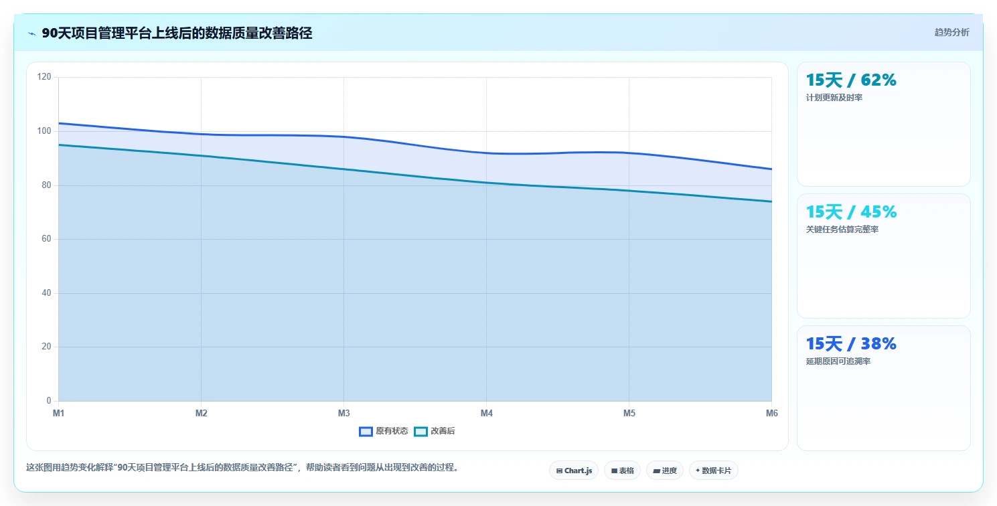Open the 15天 / 62% metric card
Viewport: 997px width, 506px height.
click(883, 124)
